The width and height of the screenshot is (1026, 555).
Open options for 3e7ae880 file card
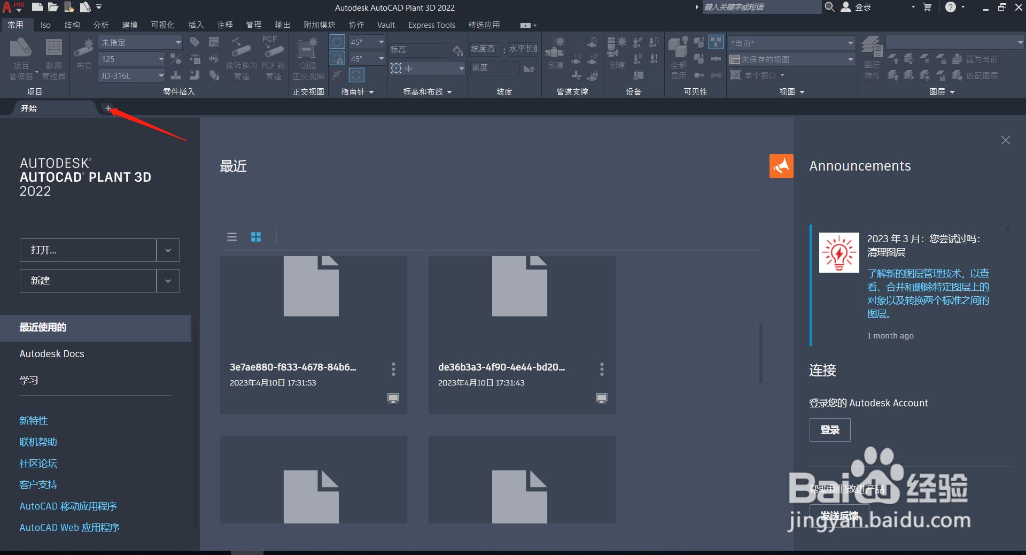393,369
